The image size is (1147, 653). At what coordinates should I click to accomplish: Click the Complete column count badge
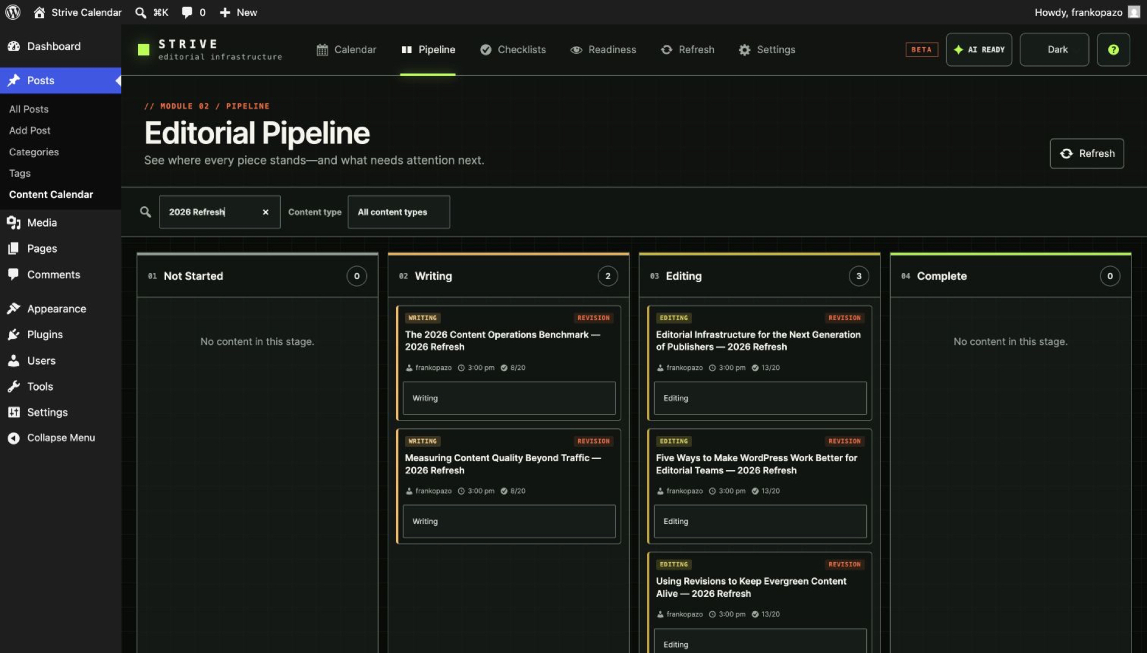coord(1109,276)
